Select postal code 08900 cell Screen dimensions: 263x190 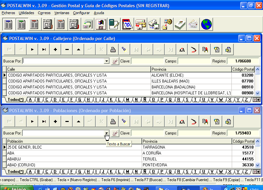pyautogui.click(x=243, y=93)
